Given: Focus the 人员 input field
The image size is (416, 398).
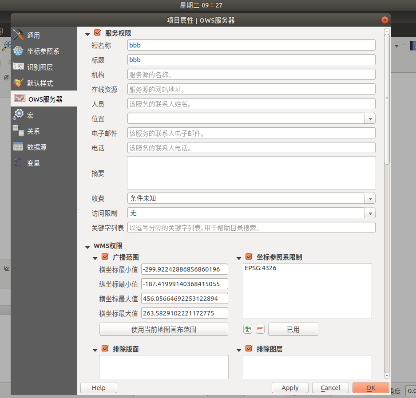Looking at the screenshot, I should point(251,104).
